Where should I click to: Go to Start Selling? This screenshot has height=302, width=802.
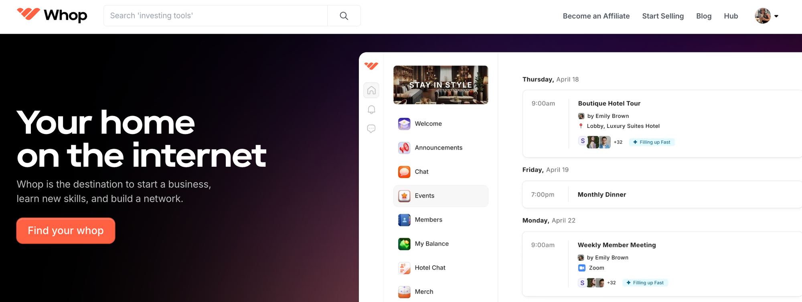pyautogui.click(x=663, y=16)
